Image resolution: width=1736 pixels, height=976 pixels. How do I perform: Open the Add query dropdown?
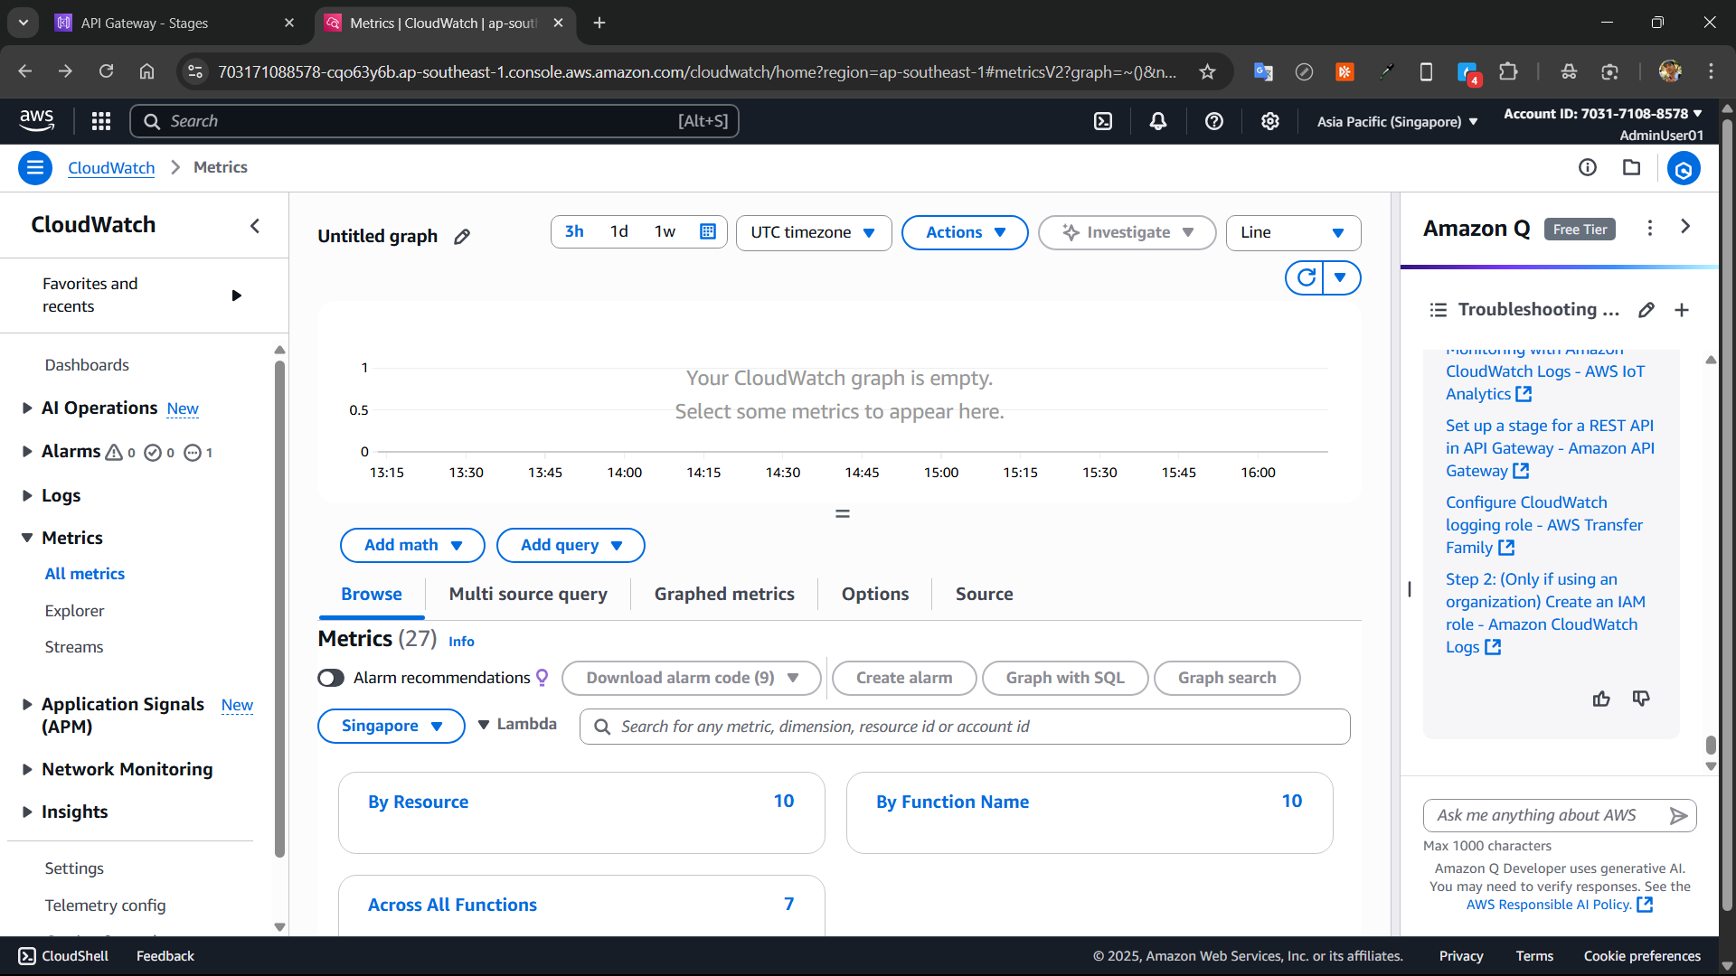(x=571, y=545)
